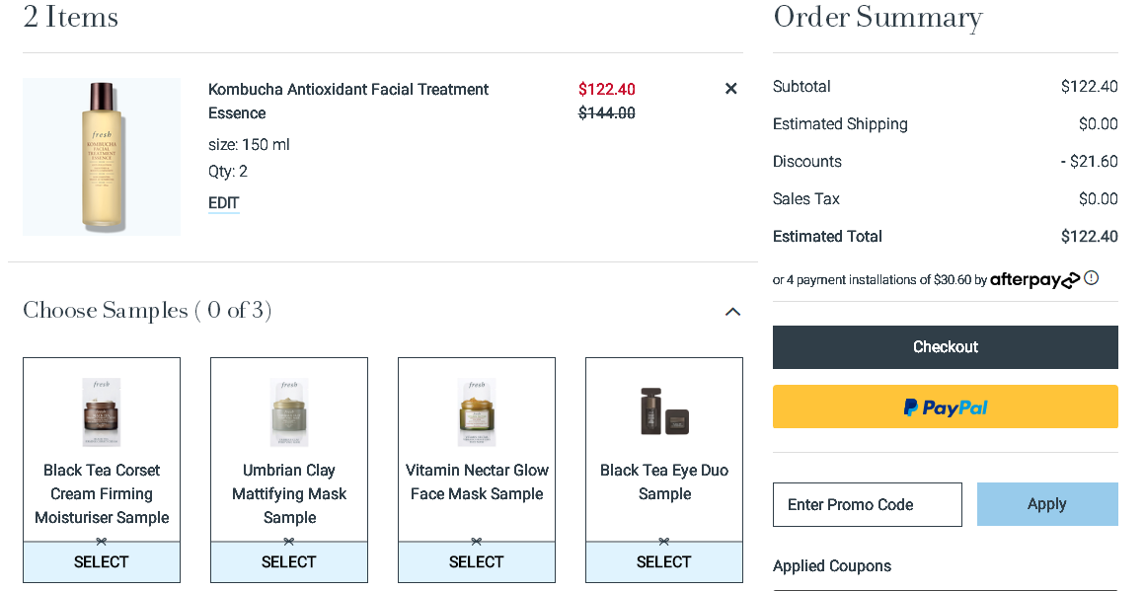Proceed with the Checkout button
The width and height of the screenshot is (1145, 591).
click(x=945, y=346)
